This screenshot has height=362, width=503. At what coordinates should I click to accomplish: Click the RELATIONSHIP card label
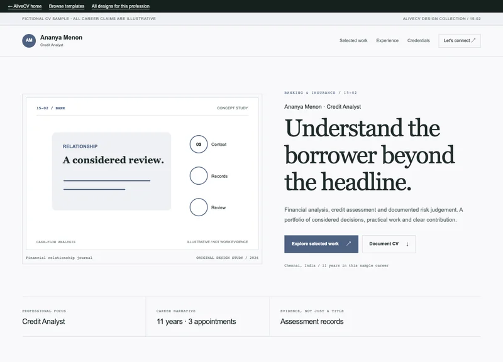(80, 146)
